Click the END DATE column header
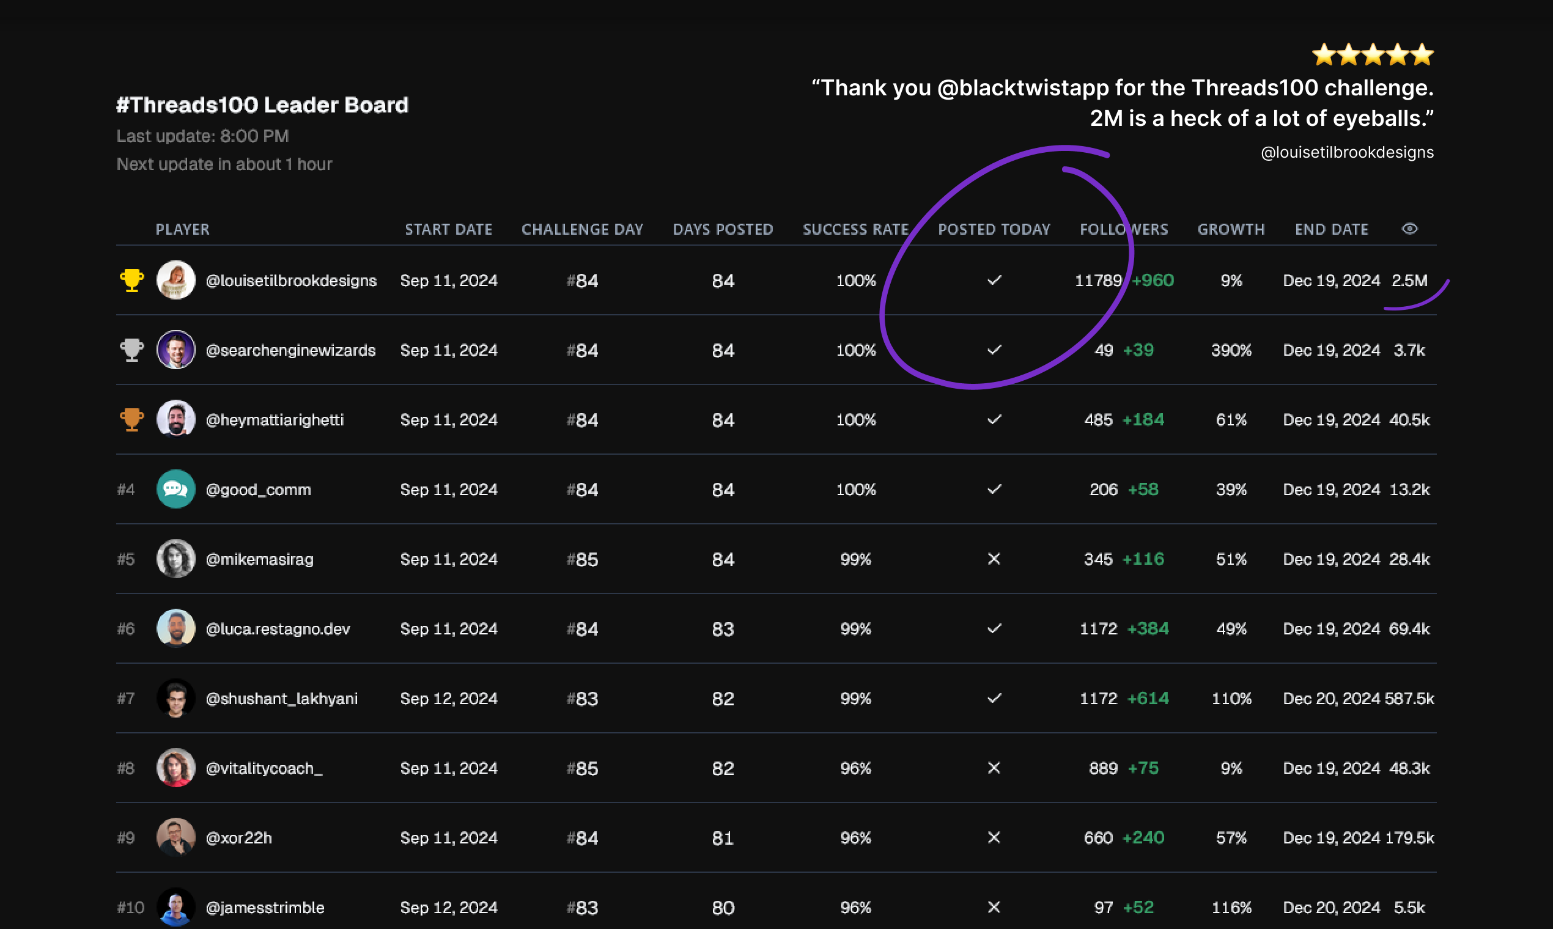The width and height of the screenshot is (1553, 929). (x=1331, y=229)
